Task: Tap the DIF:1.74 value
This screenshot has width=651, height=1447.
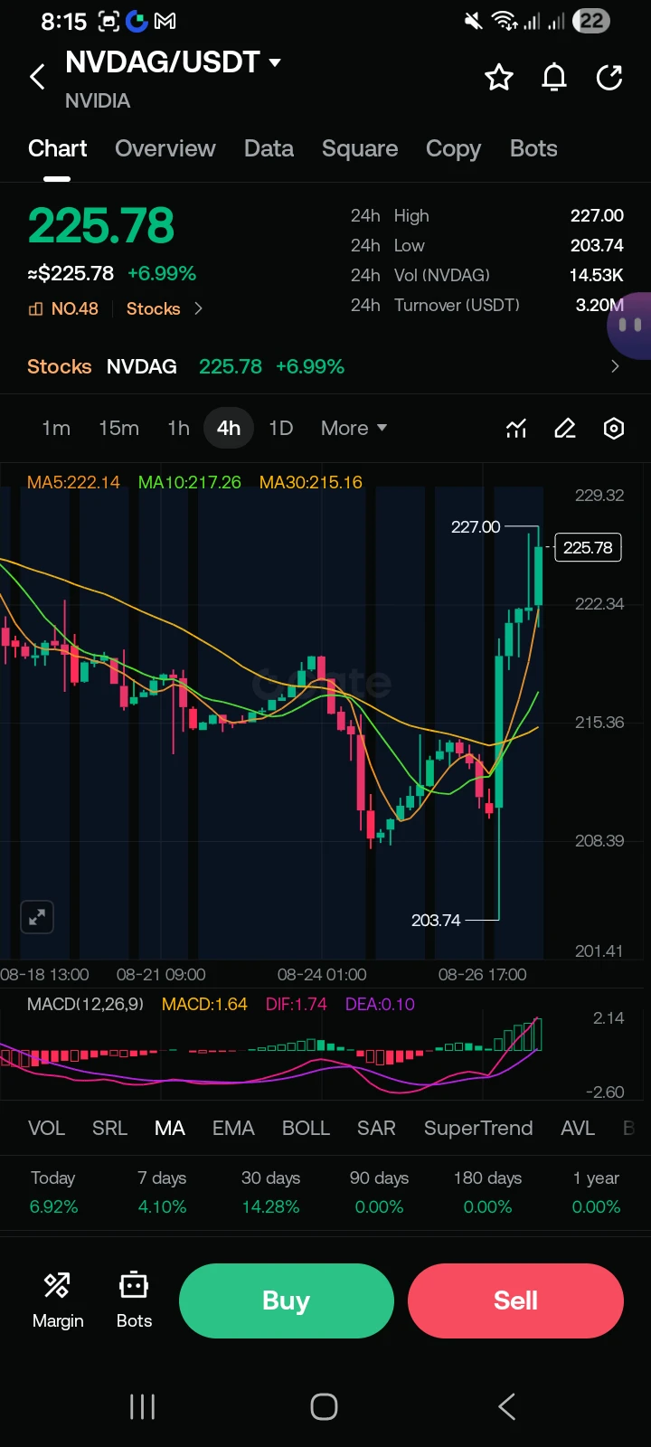Action: 296,1004
